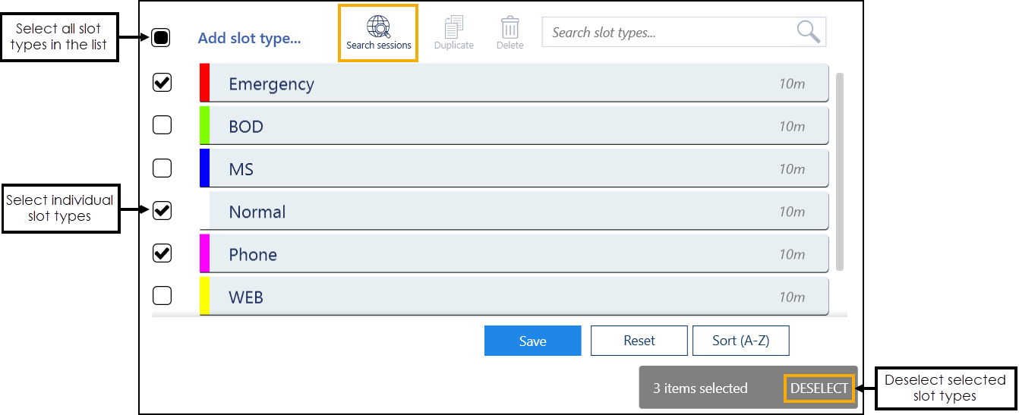Click the slot list vertical scrollbar

(839, 171)
